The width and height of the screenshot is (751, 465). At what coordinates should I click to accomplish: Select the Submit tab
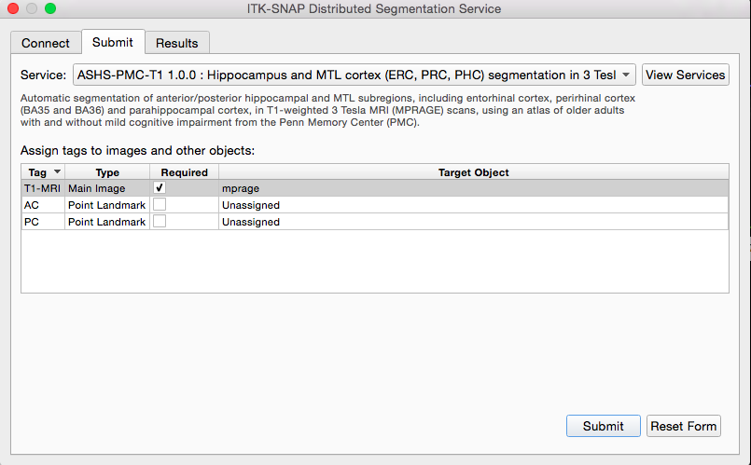coord(113,42)
